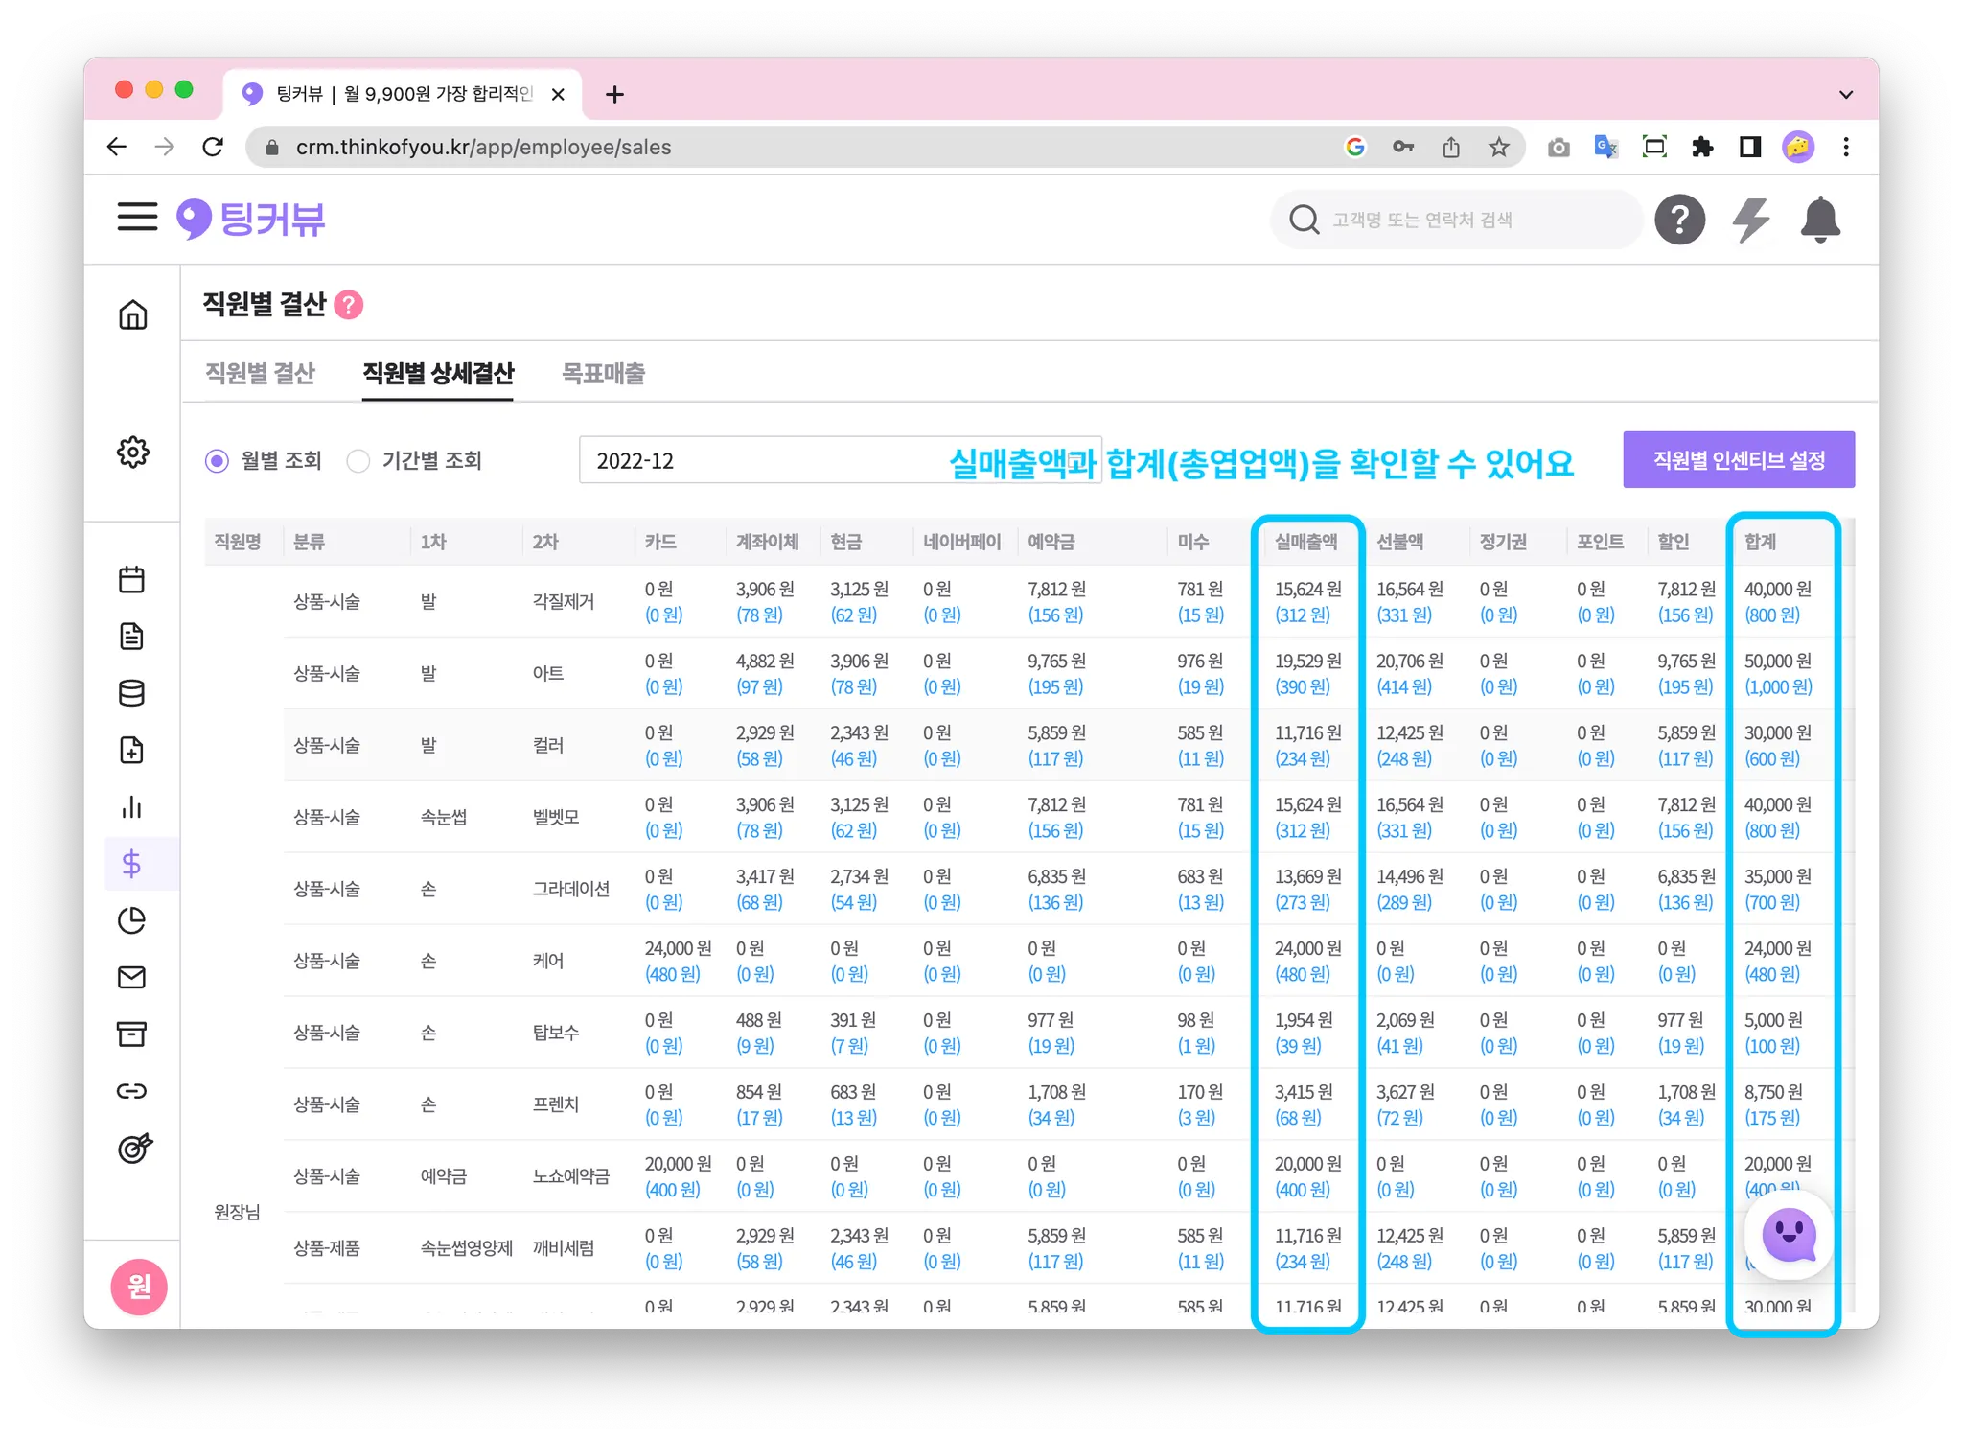The image size is (1963, 1440).
Task: Select 기간별 조회 radio button
Action: [358, 461]
